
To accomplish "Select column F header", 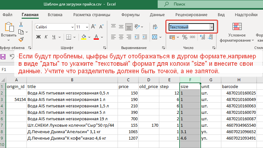I will click(x=190, y=80).
